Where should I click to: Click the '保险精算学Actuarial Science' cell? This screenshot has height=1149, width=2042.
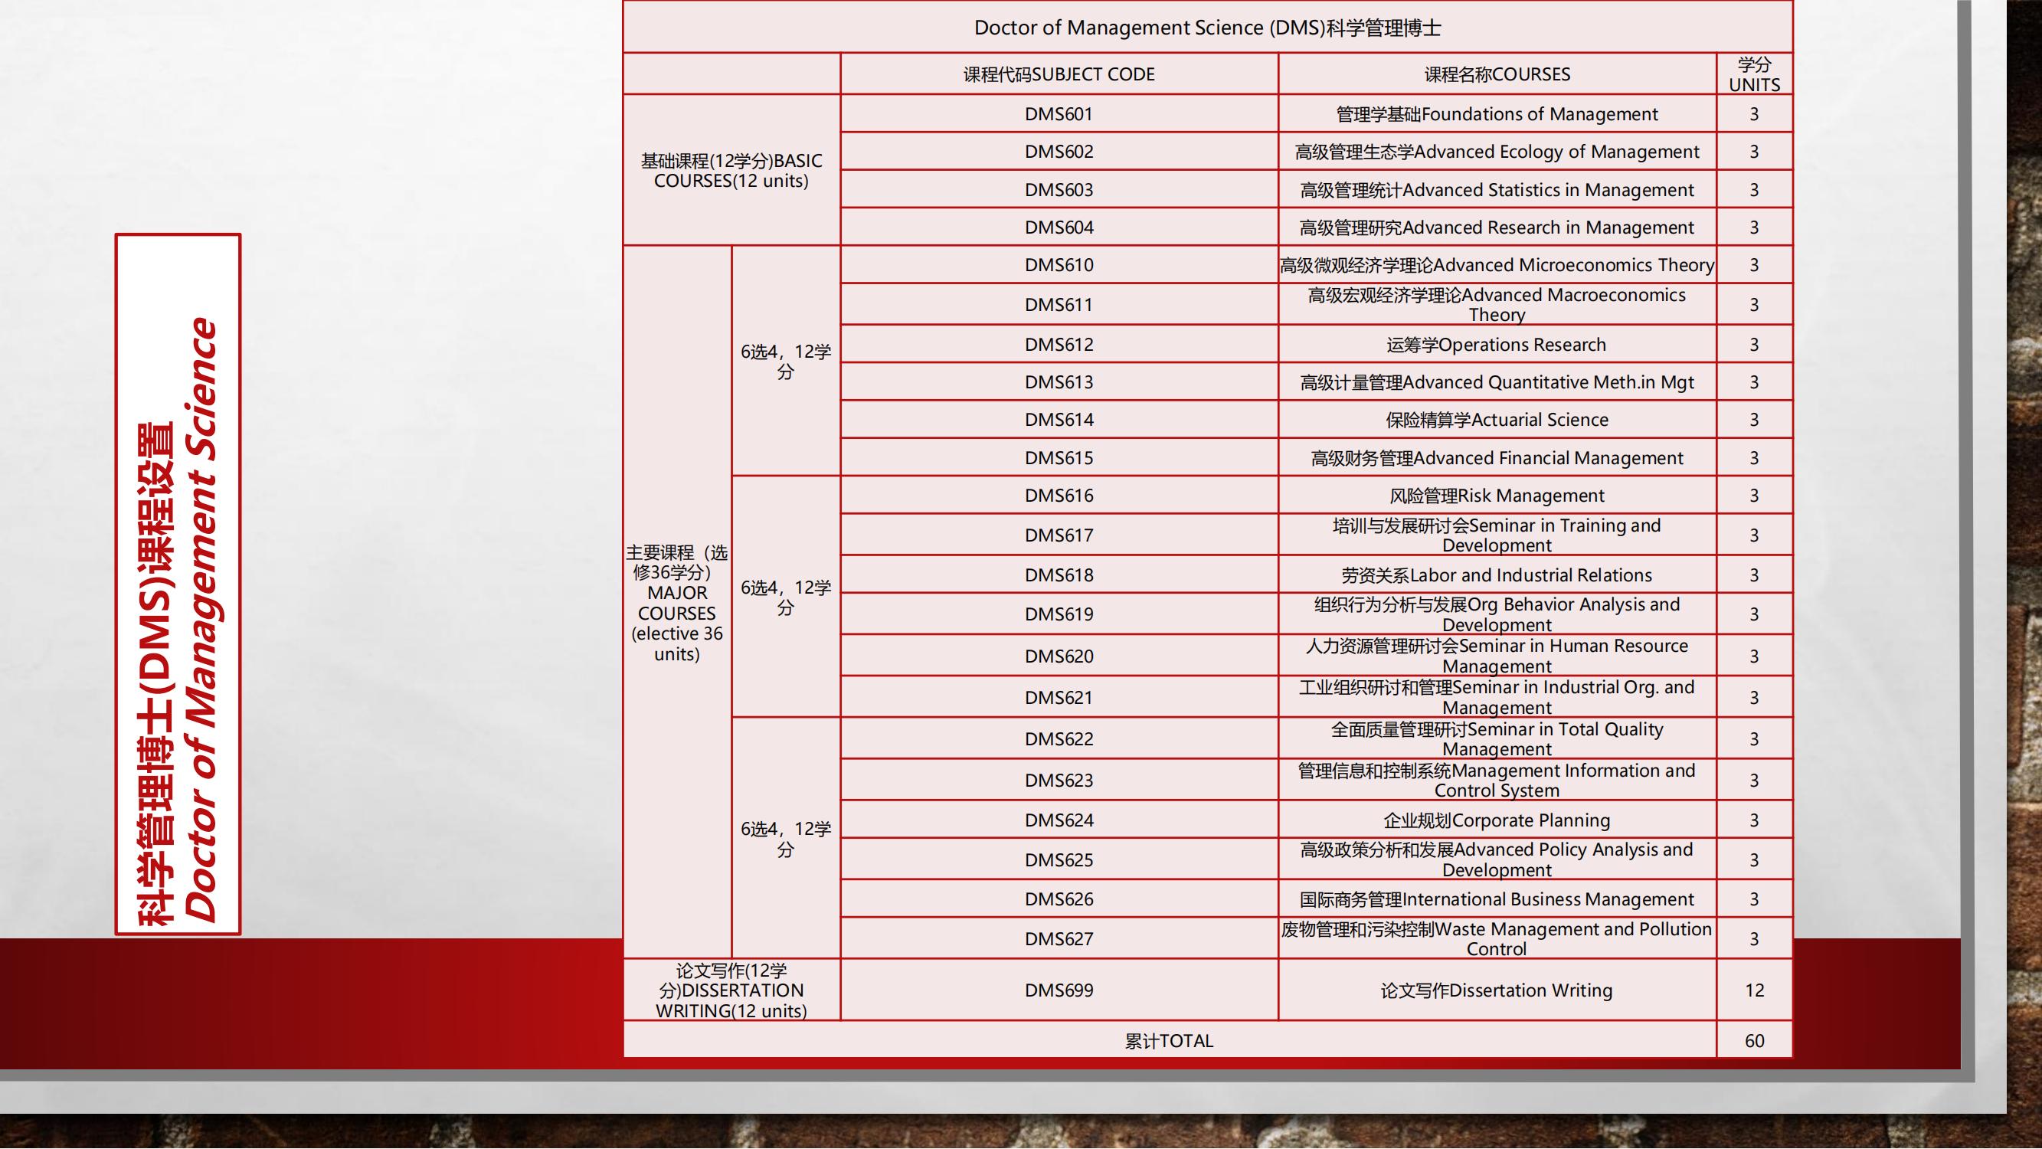tap(1497, 420)
